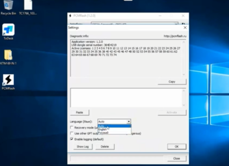Toggle the Recovery mode checkbox
This screenshot has height=166, width=229.
point(72,127)
